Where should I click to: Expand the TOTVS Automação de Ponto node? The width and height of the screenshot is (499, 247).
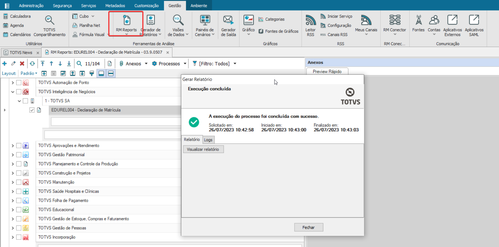point(13,83)
